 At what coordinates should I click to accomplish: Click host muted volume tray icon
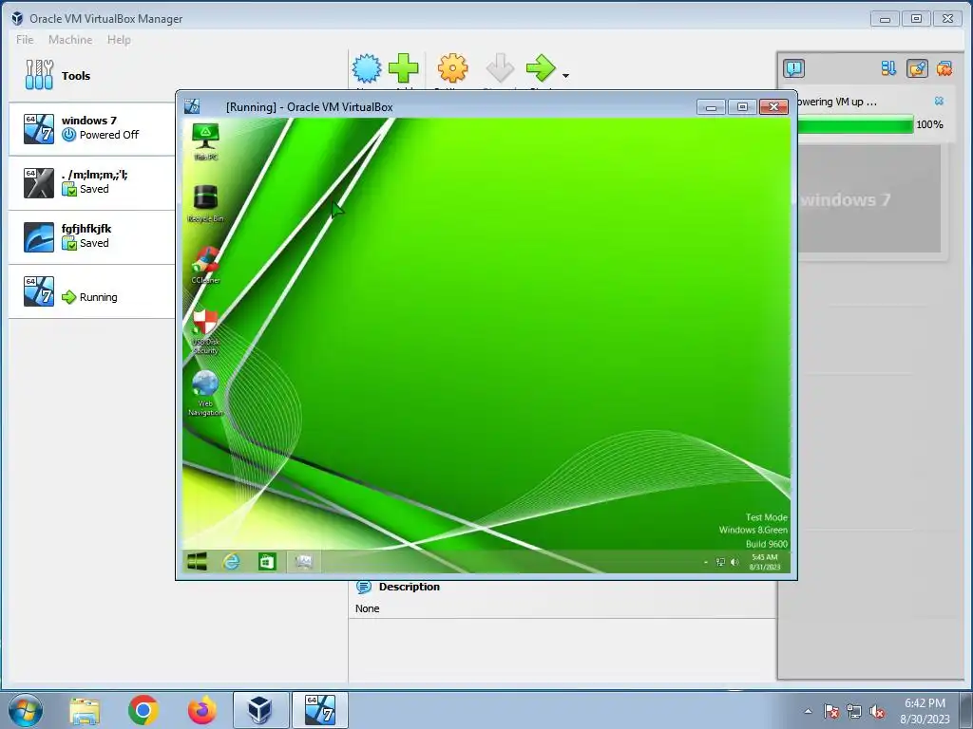click(877, 711)
